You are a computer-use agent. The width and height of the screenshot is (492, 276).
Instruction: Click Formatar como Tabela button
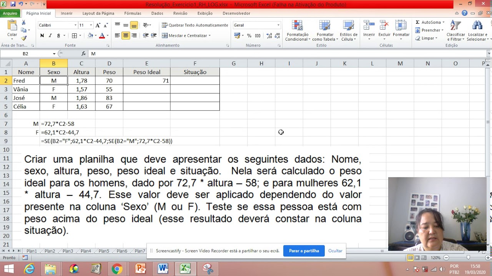pyautogui.click(x=325, y=31)
